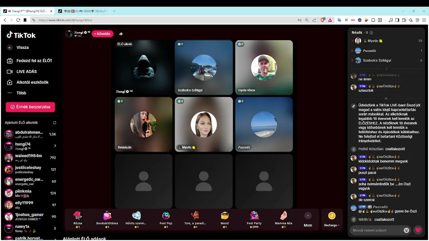Open abdulrahman live creator row
Screen dimensions: 429x241
tap(30, 134)
